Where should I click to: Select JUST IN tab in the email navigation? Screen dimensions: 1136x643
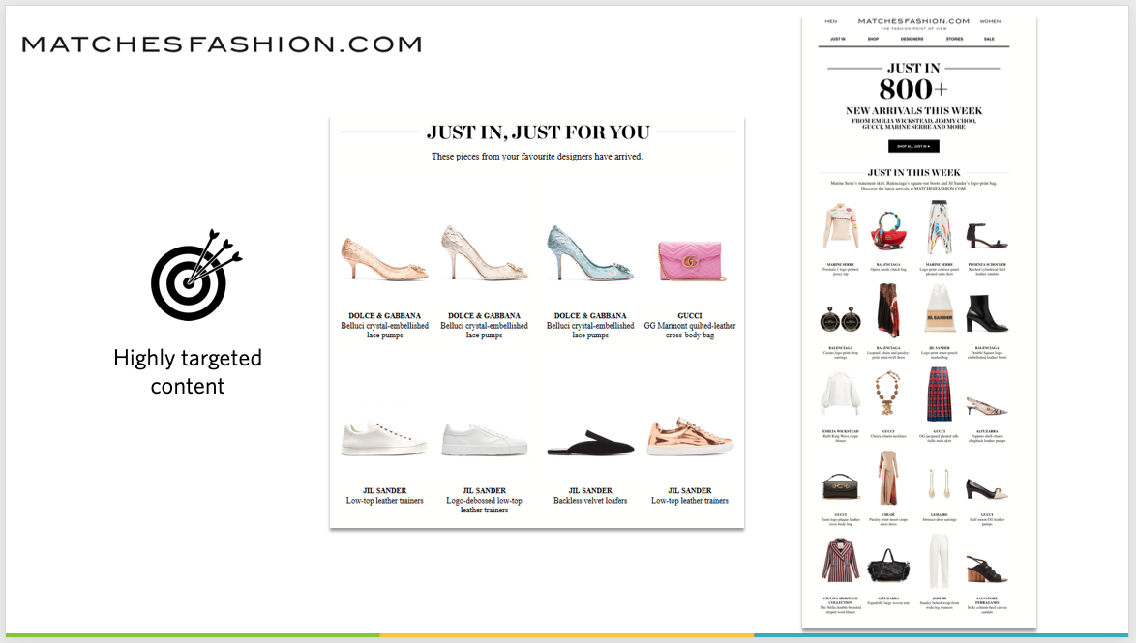(838, 39)
